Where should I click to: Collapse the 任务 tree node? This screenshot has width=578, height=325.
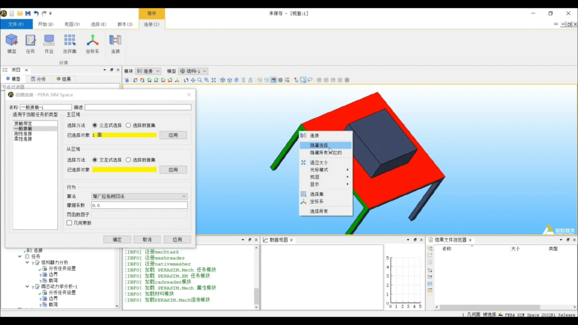(x=20, y=257)
